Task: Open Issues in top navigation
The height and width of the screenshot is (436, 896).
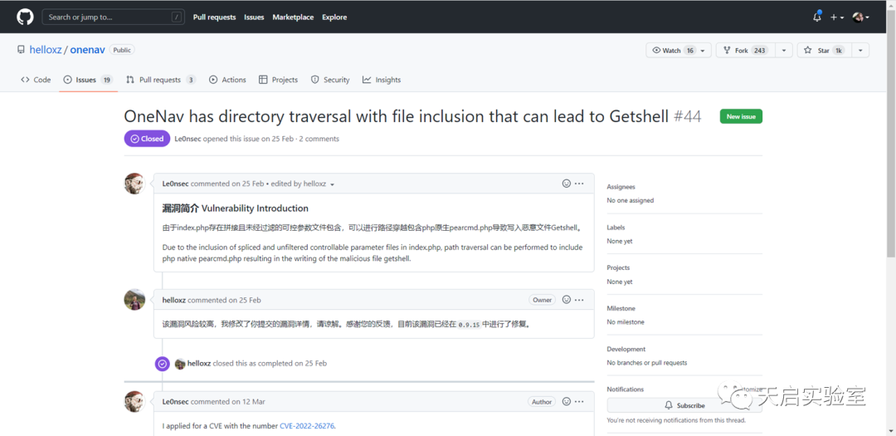Action: click(x=255, y=17)
